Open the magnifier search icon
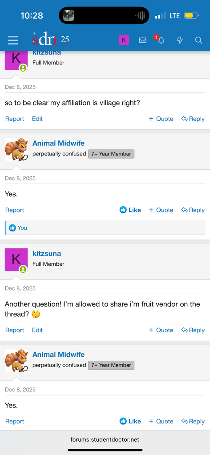The height and width of the screenshot is (455, 210). point(198,40)
